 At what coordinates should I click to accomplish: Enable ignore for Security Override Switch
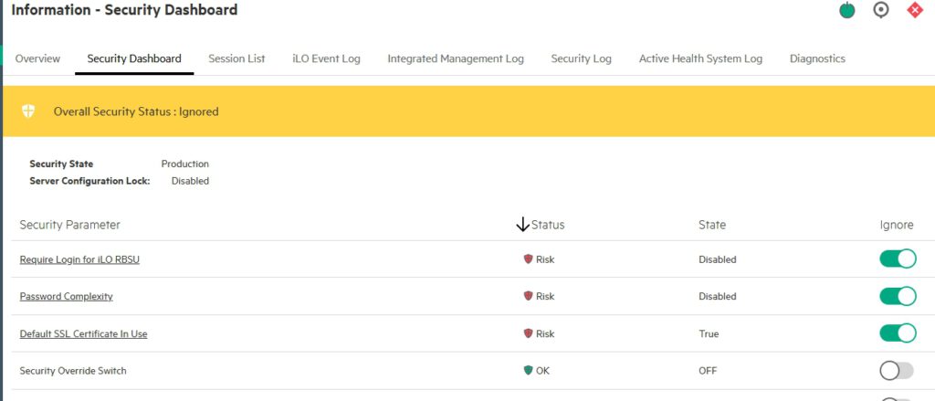(896, 370)
